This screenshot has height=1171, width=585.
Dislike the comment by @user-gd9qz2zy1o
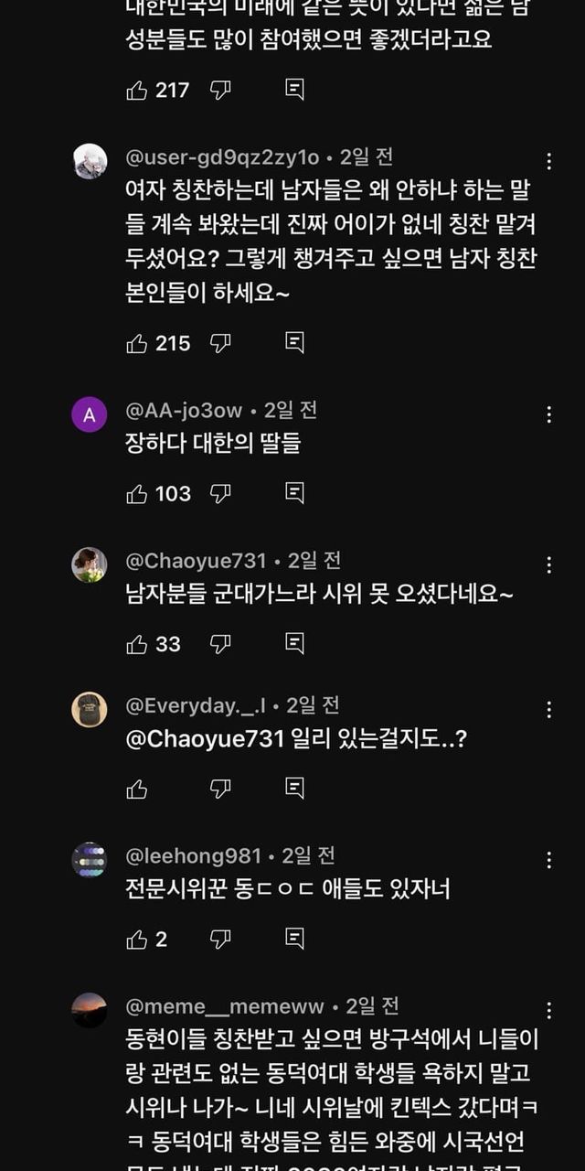click(x=220, y=343)
